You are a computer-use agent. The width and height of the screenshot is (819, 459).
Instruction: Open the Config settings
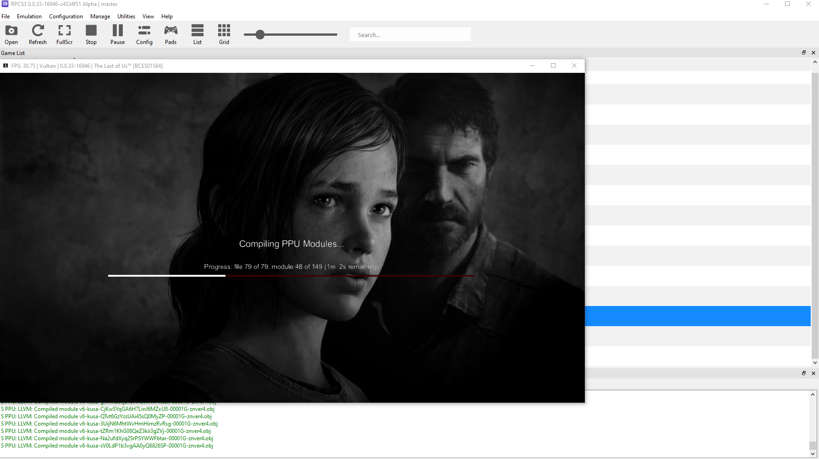click(x=144, y=34)
